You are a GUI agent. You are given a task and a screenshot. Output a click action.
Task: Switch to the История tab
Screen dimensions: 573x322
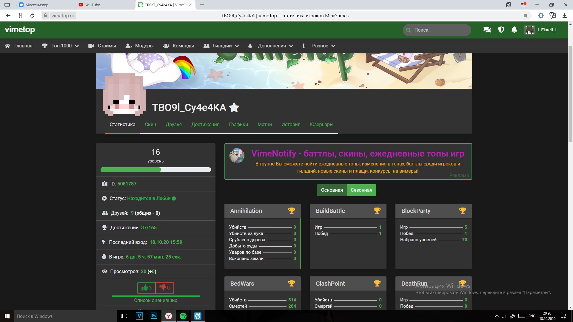click(291, 124)
